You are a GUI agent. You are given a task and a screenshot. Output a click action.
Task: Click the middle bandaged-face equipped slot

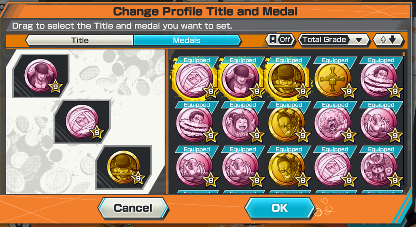(x=82, y=122)
